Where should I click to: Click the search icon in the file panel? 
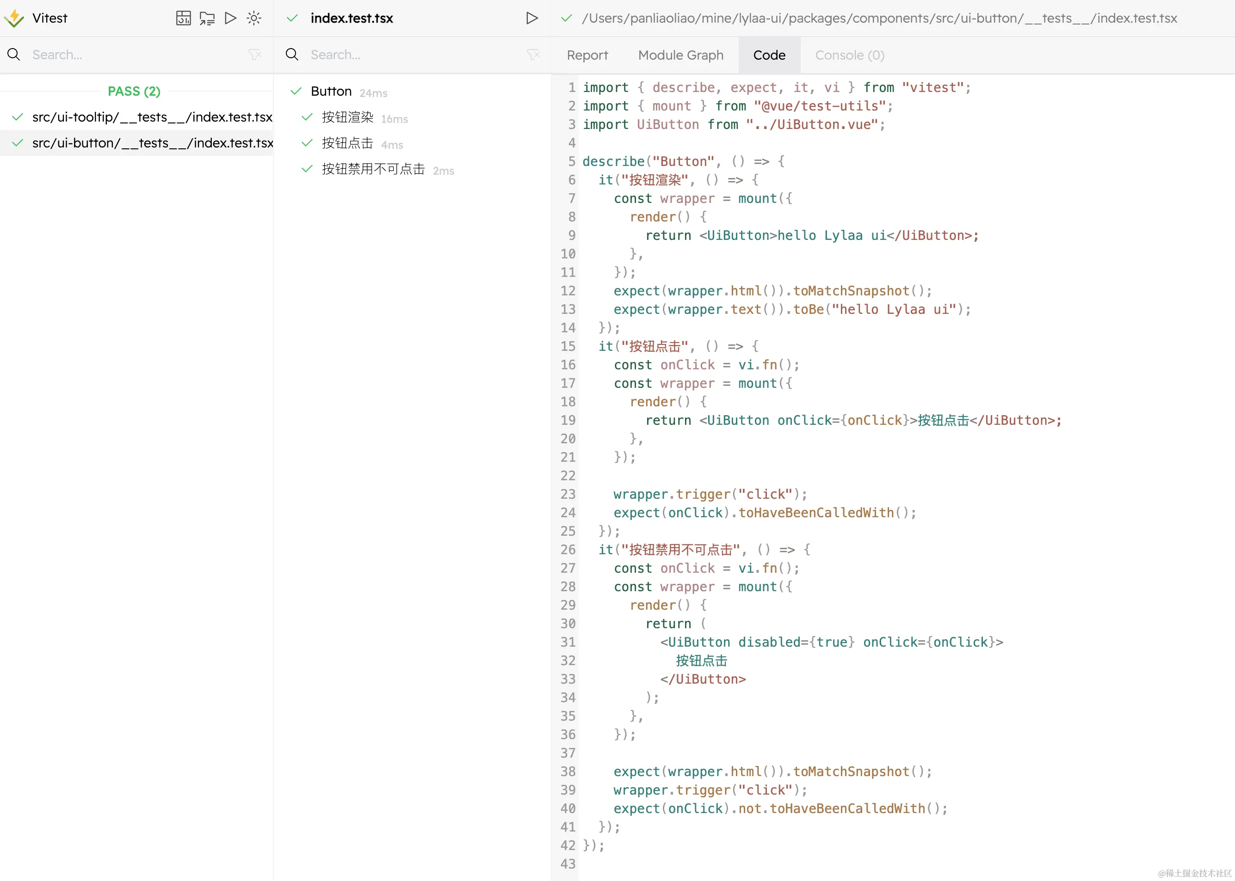tap(14, 54)
